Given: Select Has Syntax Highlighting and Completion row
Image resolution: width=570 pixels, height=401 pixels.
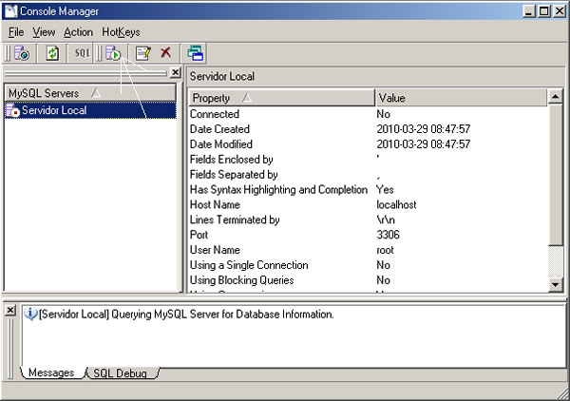Looking at the screenshot, I should [x=368, y=190].
